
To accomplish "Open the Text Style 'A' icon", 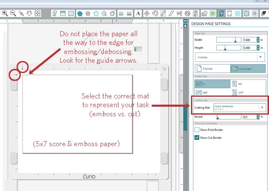I will click(138, 13).
